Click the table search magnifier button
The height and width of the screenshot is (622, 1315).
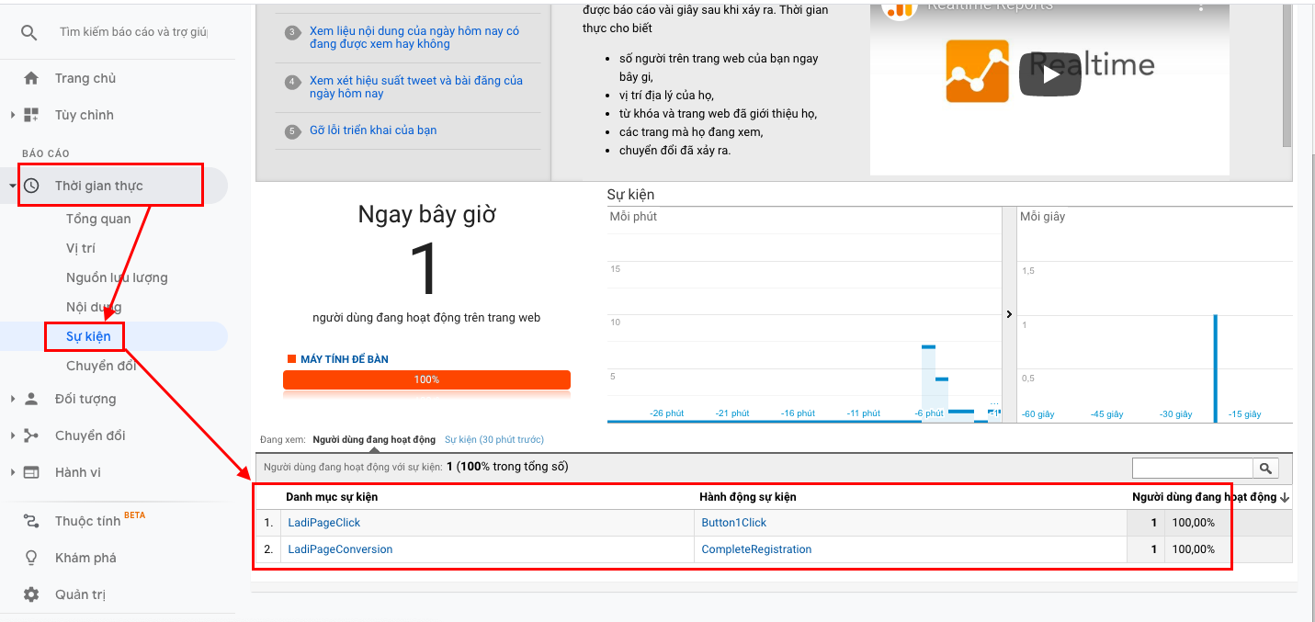pyautogui.click(x=1266, y=469)
